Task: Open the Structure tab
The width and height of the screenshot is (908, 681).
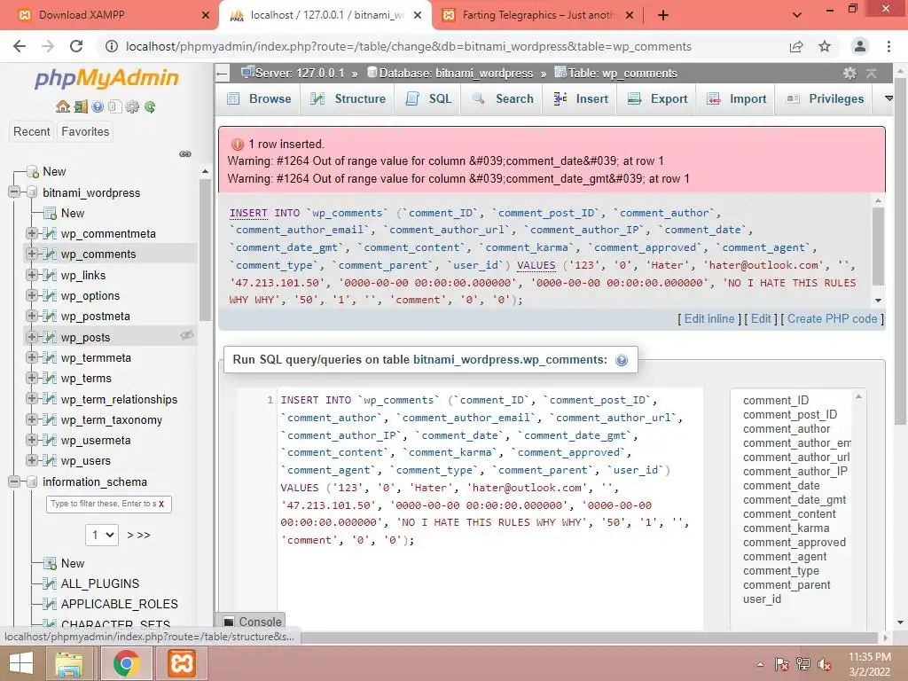Action: (348, 99)
